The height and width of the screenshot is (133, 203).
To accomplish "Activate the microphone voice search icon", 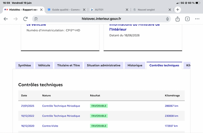I will click(x=167, y=19).
